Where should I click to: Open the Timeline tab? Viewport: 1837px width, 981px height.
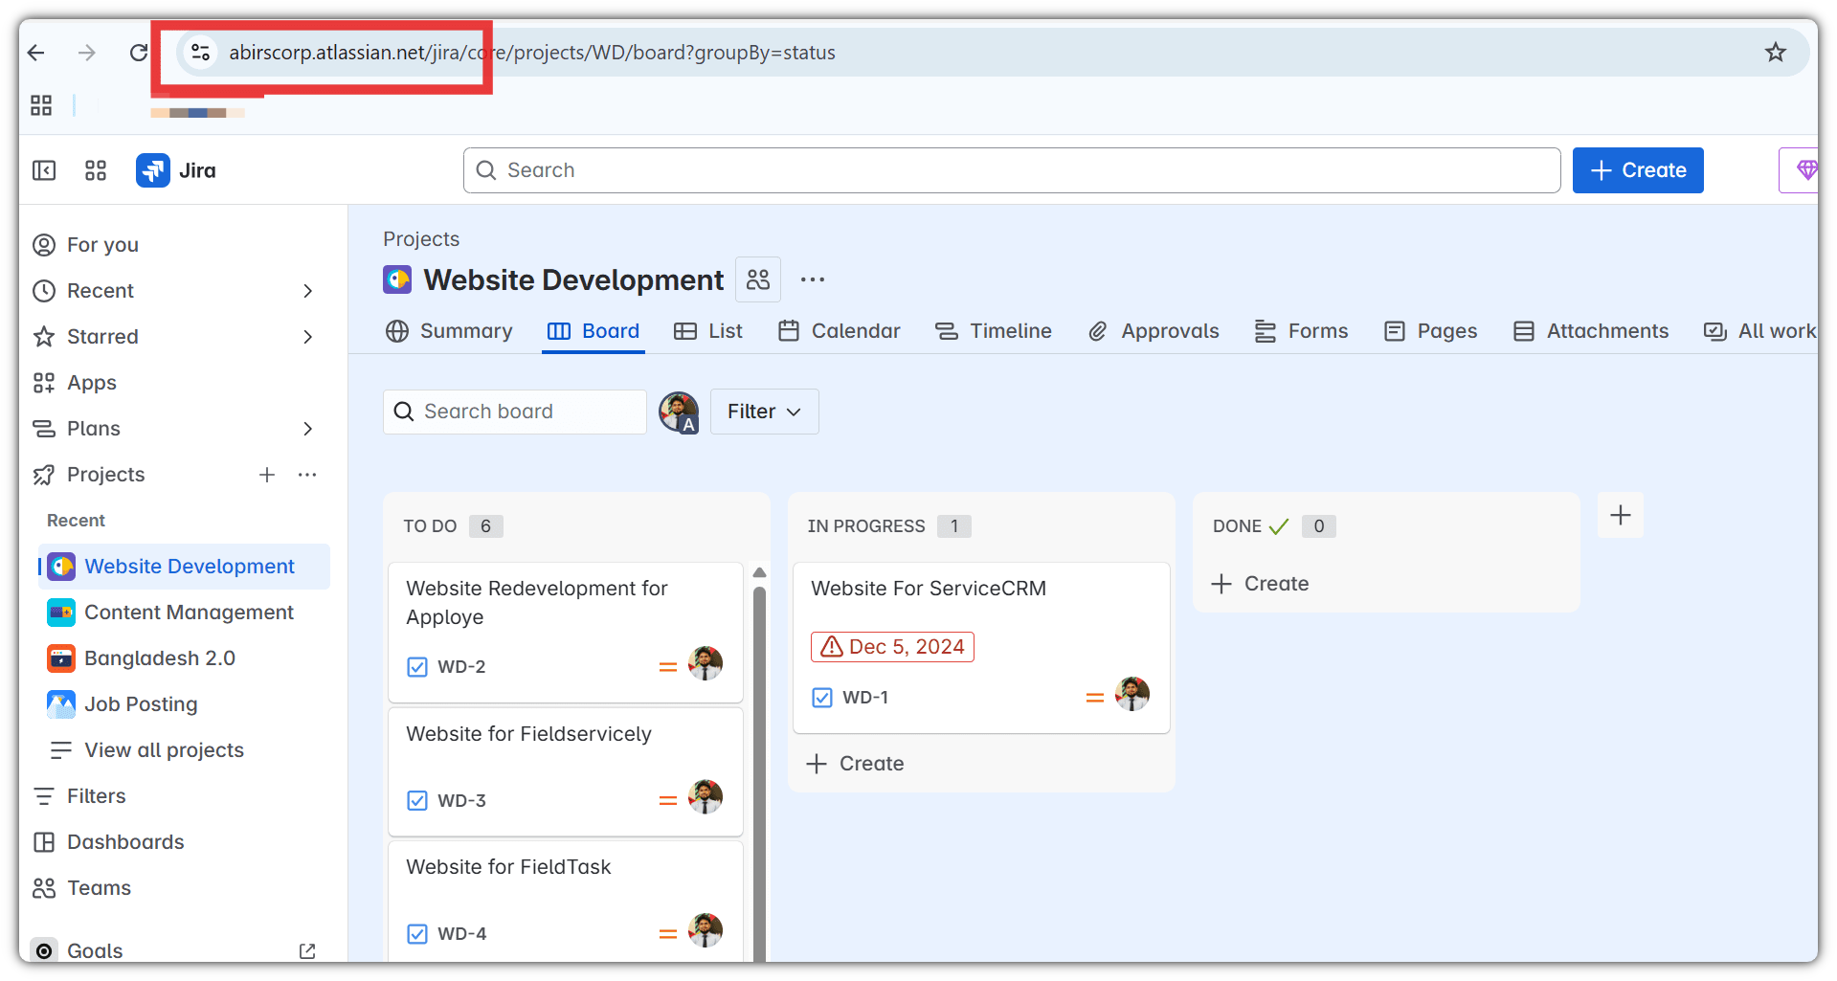tap(994, 331)
